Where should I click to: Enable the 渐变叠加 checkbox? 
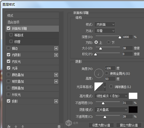tap(9, 81)
